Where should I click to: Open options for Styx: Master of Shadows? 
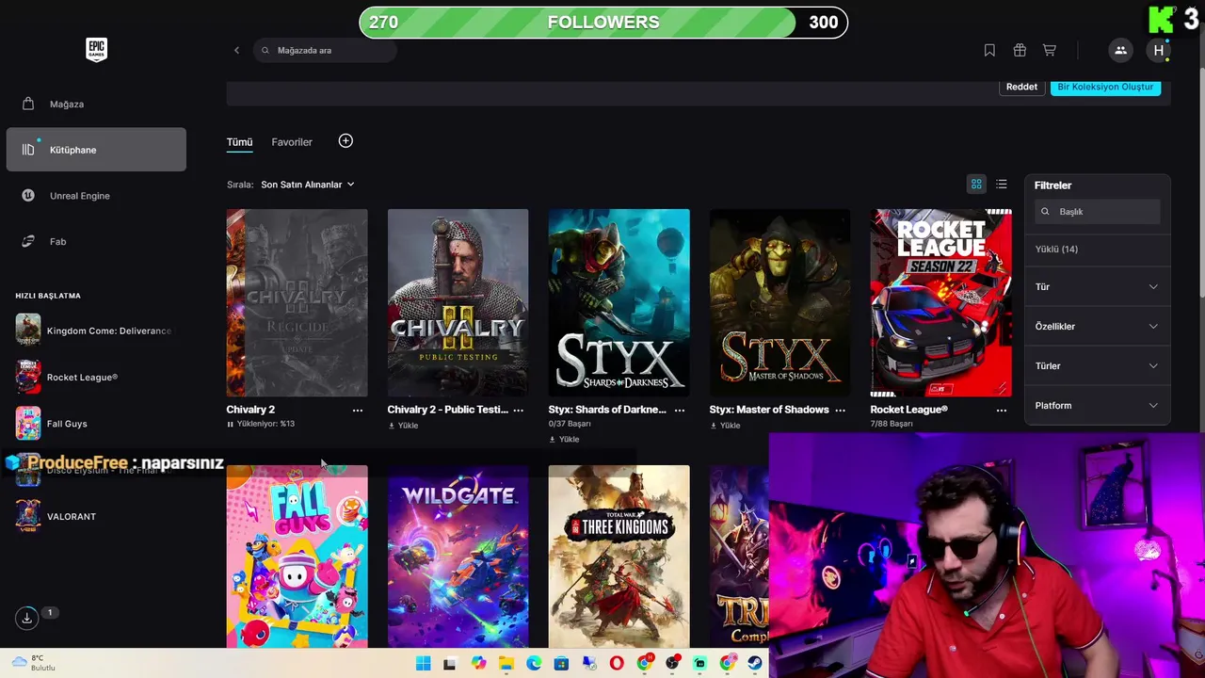[x=841, y=410]
